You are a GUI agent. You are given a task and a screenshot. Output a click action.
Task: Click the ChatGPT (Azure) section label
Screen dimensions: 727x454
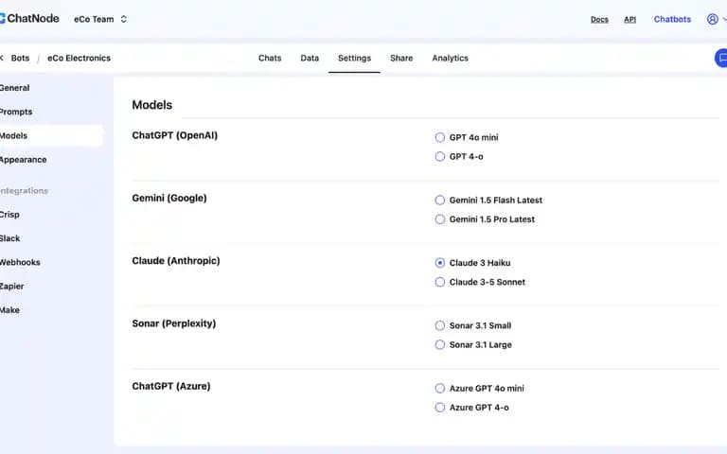pos(171,386)
